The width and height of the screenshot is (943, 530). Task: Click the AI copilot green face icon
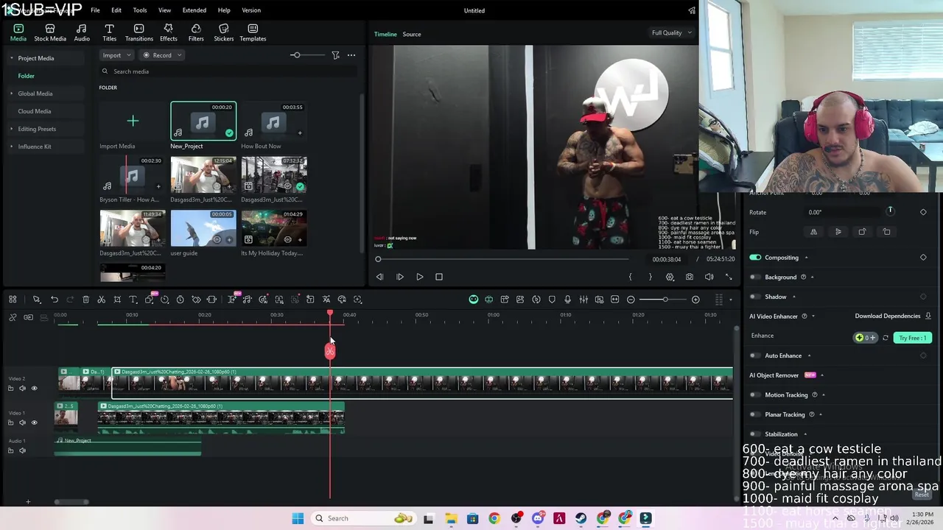pos(474,300)
